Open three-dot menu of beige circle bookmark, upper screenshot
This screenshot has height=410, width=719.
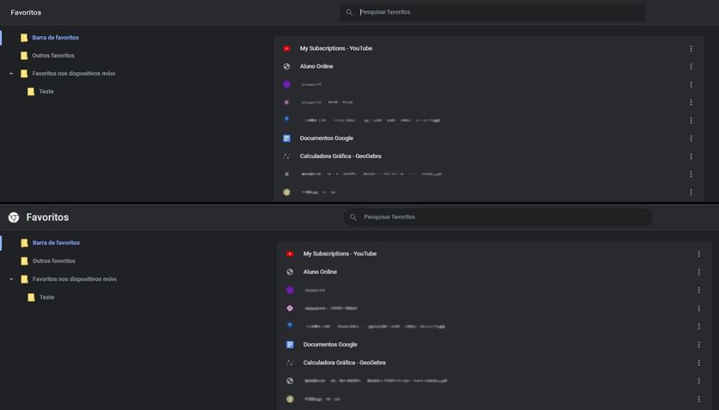click(x=691, y=193)
